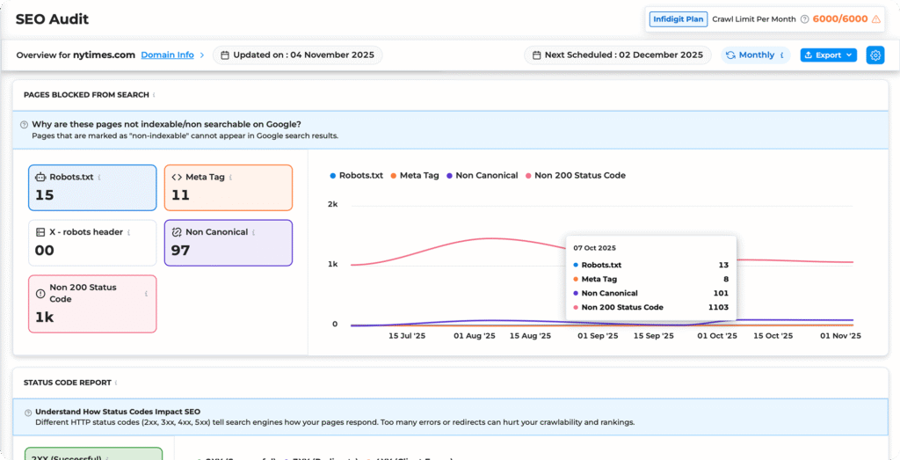The image size is (900, 460).
Task: Click the Robots.txt card info icon
Action: coord(99,177)
